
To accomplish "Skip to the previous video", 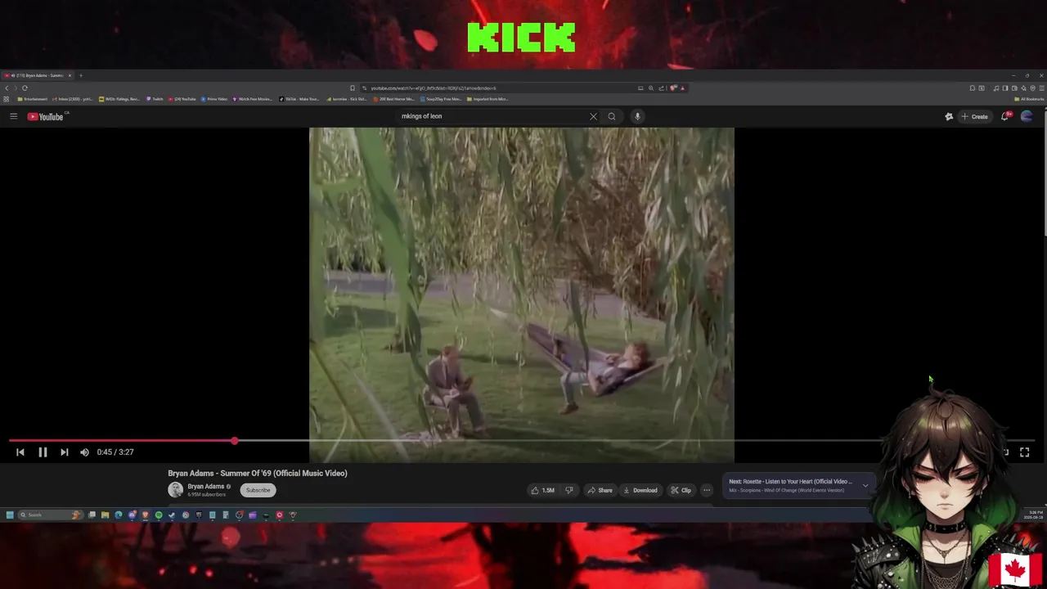I will 20,452.
